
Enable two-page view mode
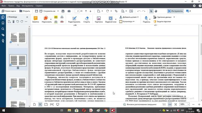pyautogui.click(x=46, y=105)
